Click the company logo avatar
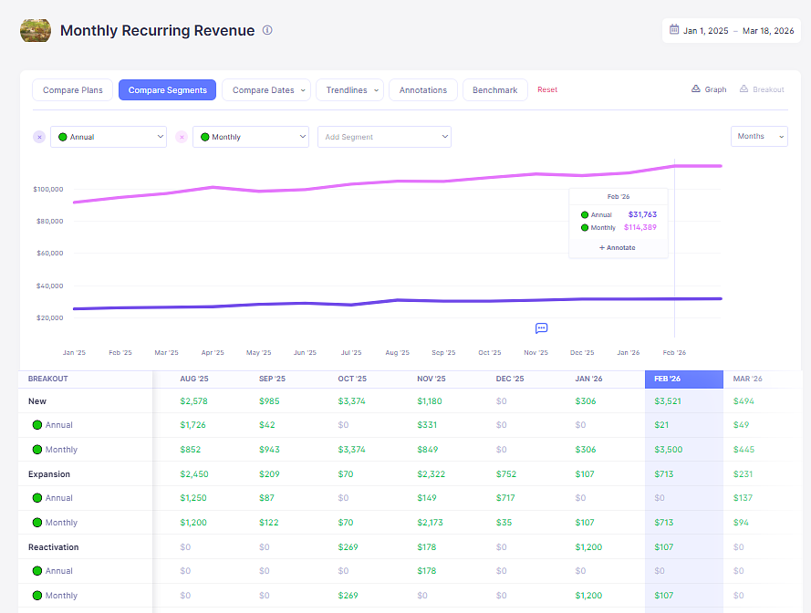Screen dimensions: 811x613 [35, 30]
